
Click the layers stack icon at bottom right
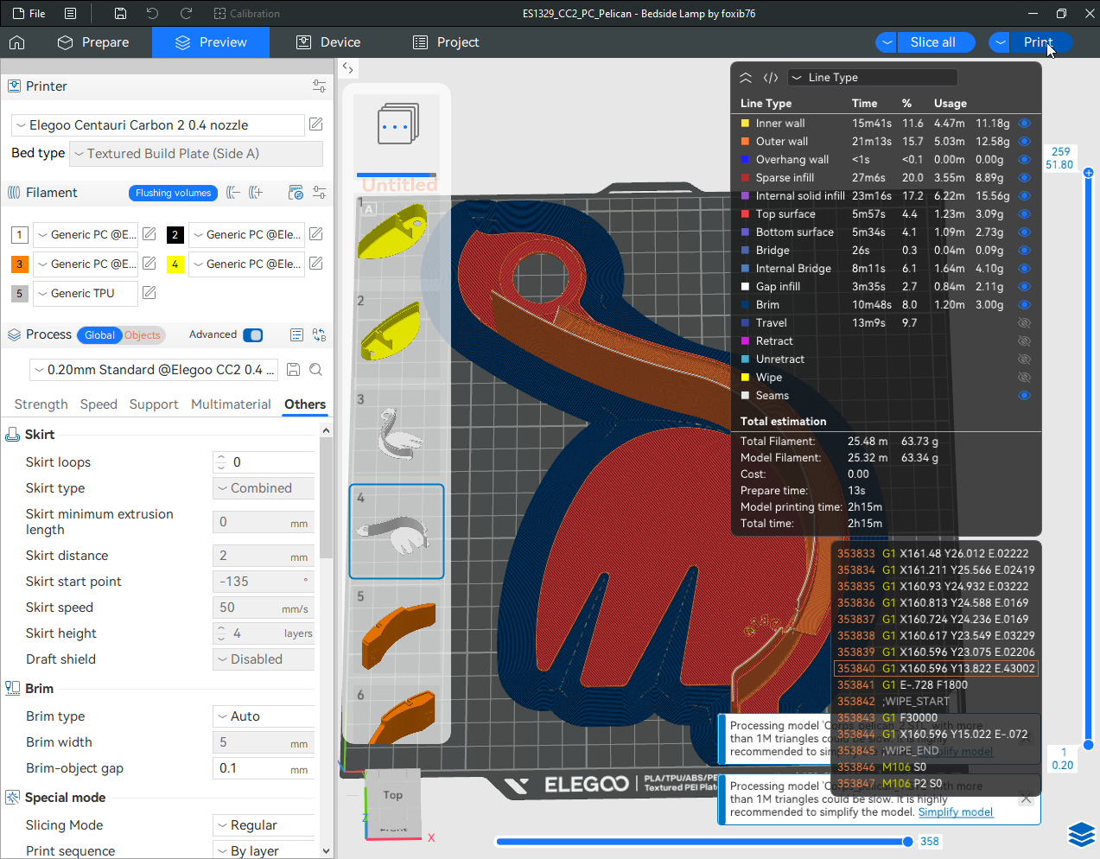(1081, 835)
